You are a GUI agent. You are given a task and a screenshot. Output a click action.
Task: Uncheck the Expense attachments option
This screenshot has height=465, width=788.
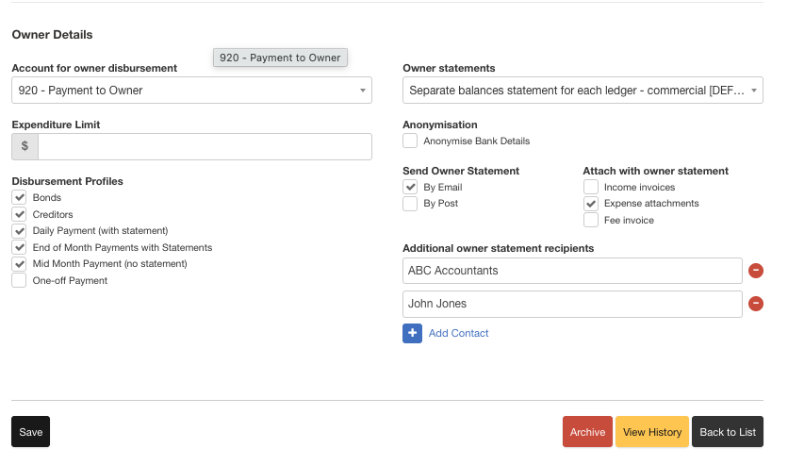591,204
